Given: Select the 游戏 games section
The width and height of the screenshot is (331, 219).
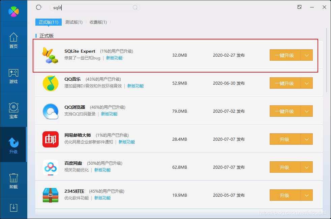Looking at the screenshot, I should (x=13, y=76).
